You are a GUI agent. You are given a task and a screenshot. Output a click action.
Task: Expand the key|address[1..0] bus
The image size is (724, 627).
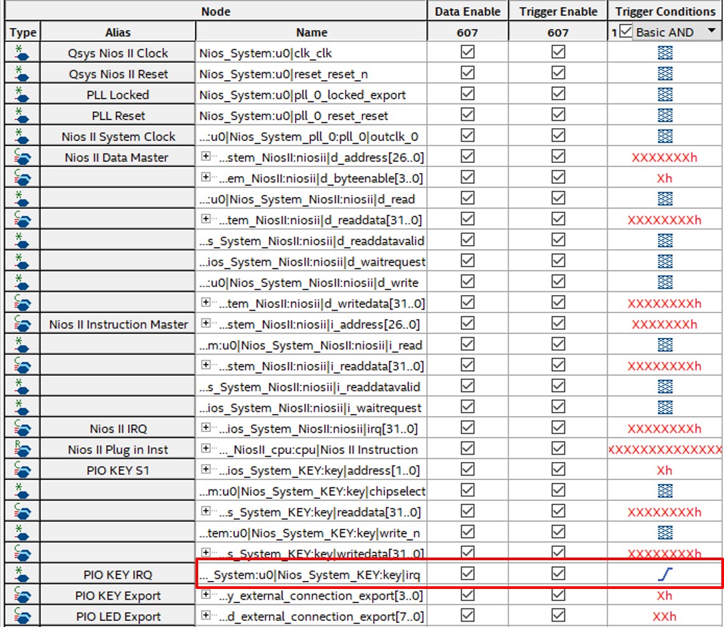point(206,469)
